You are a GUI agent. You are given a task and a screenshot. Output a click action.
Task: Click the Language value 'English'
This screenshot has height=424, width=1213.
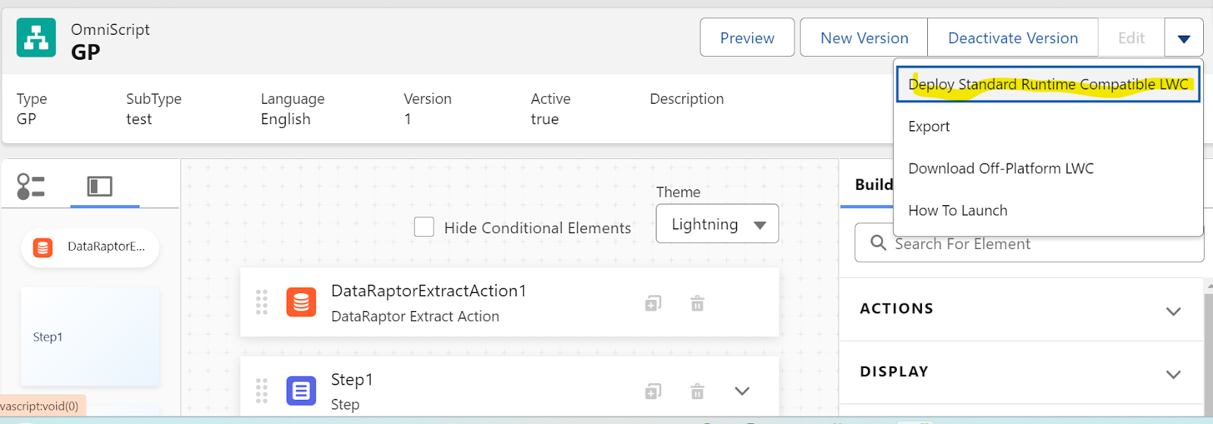(286, 119)
